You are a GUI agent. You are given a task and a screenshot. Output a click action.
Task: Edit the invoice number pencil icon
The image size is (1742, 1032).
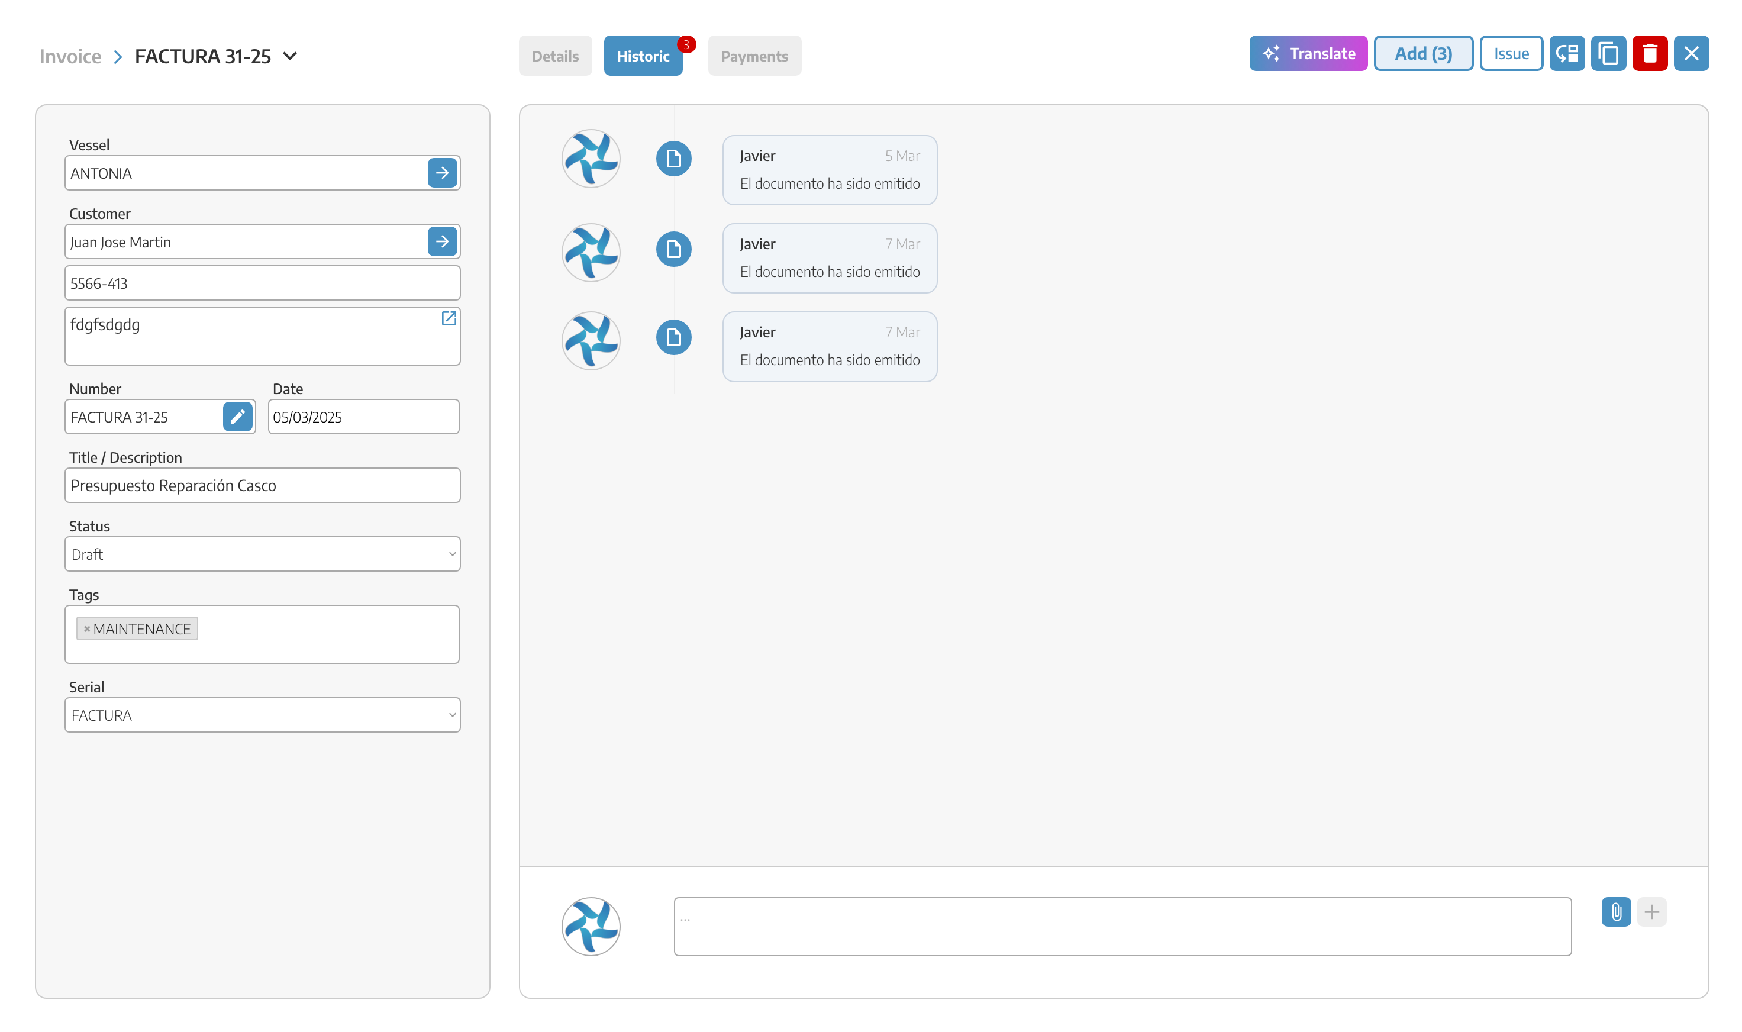coord(238,417)
